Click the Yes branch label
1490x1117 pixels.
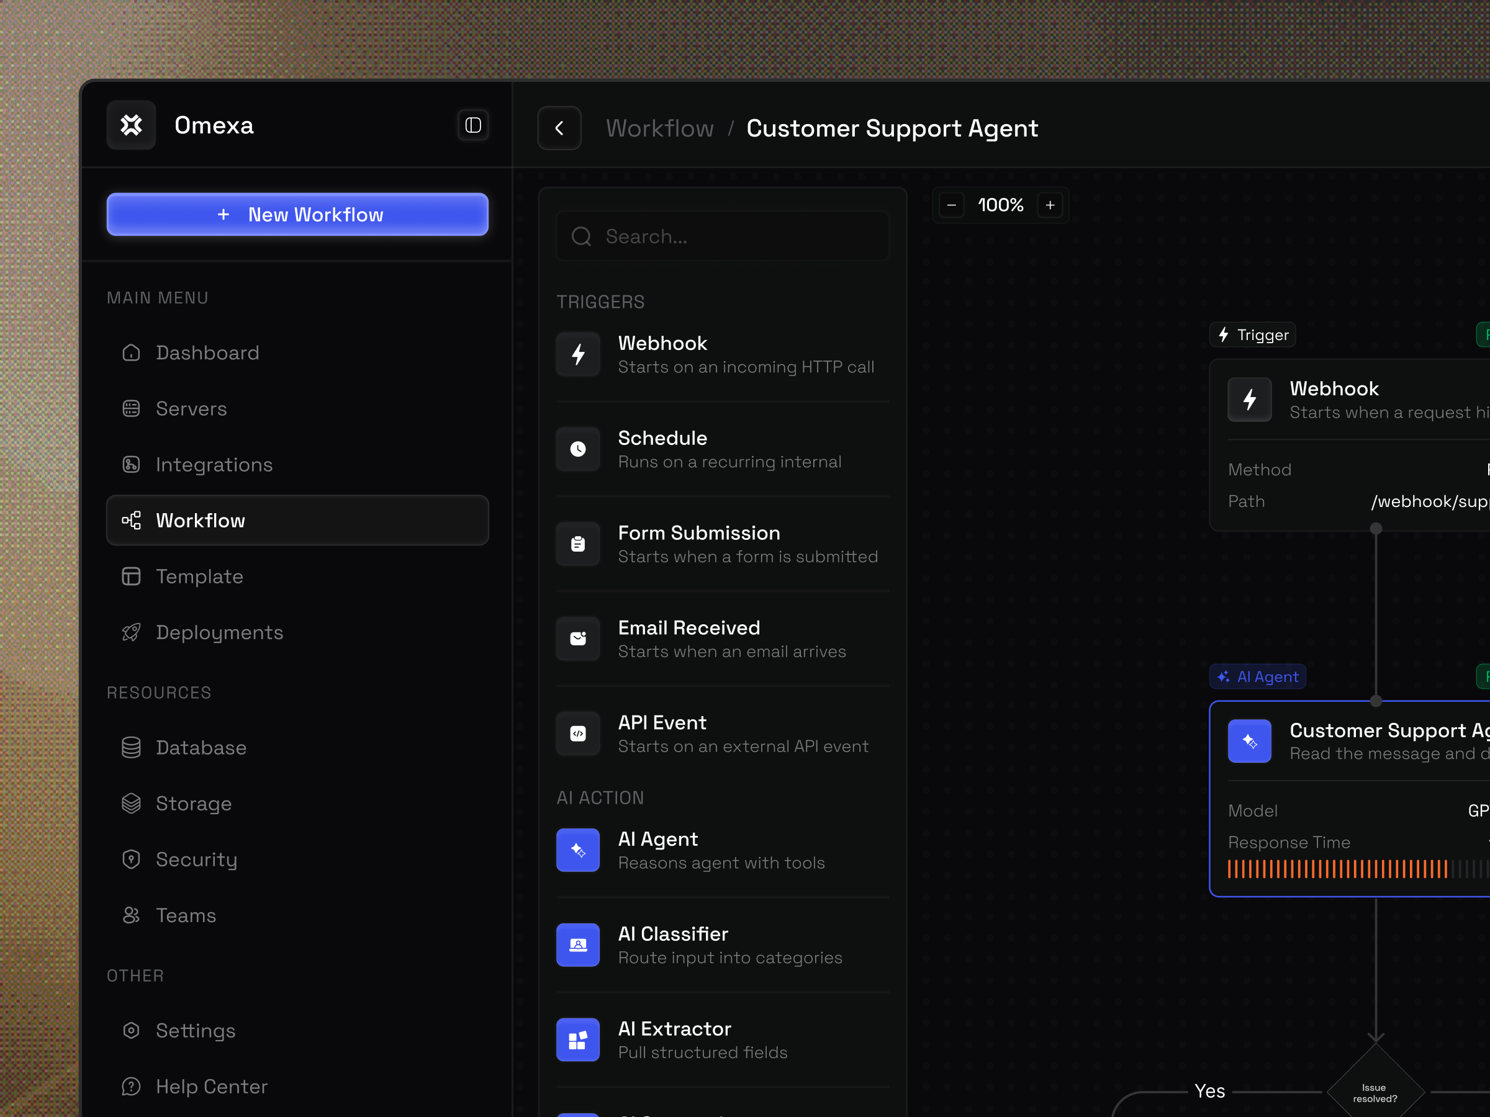[x=1210, y=1091]
